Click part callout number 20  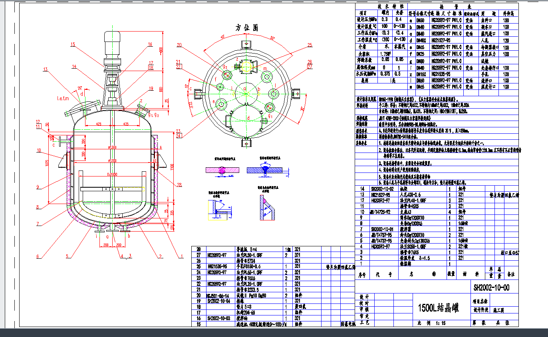click(x=179, y=45)
